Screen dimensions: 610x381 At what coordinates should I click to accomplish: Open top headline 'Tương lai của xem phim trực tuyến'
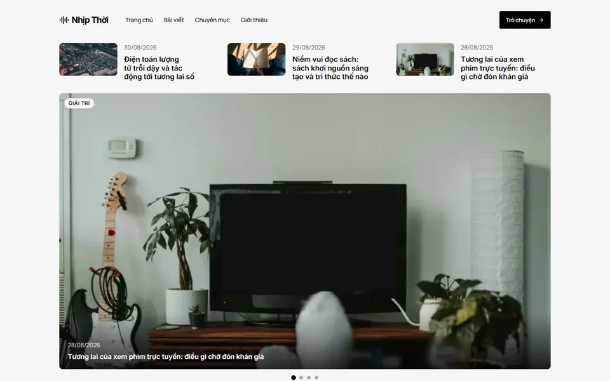[x=498, y=68]
